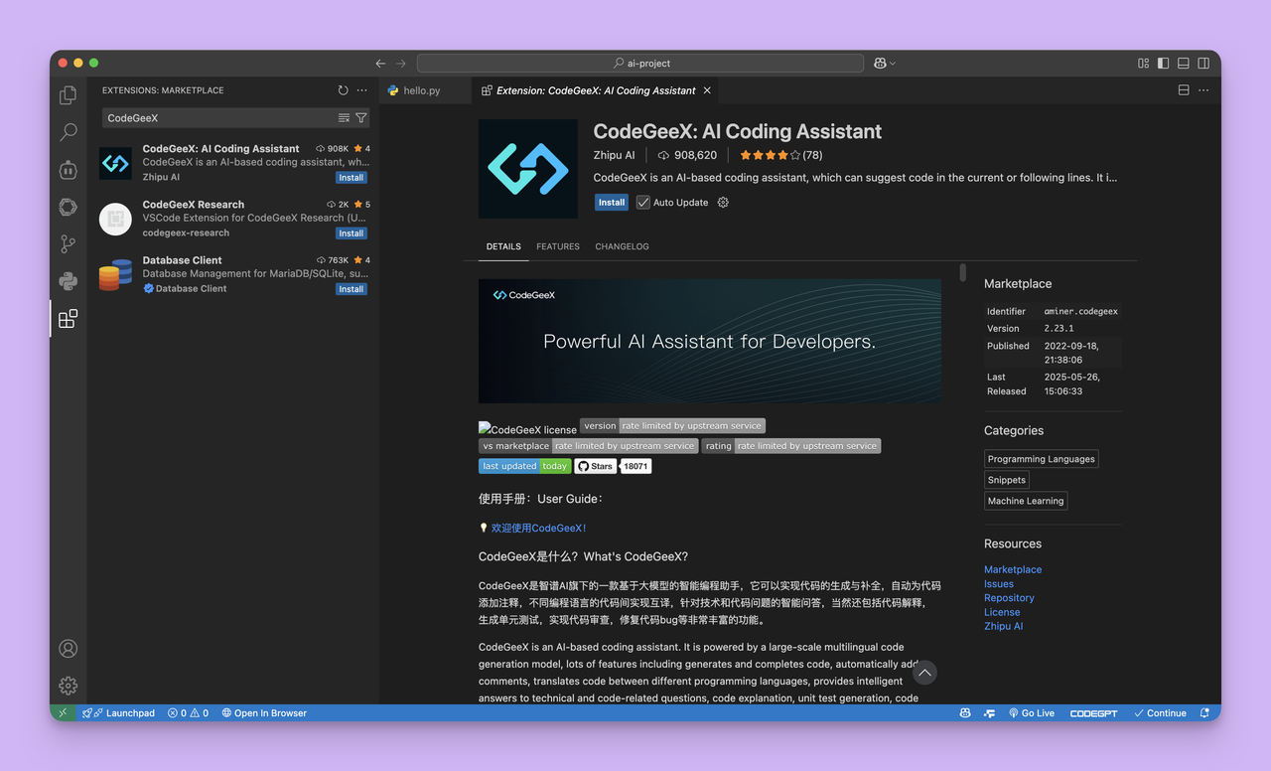The height and width of the screenshot is (771, 1271).
Task: Open the Extensions view in activity bar
Action: point(68,319)
